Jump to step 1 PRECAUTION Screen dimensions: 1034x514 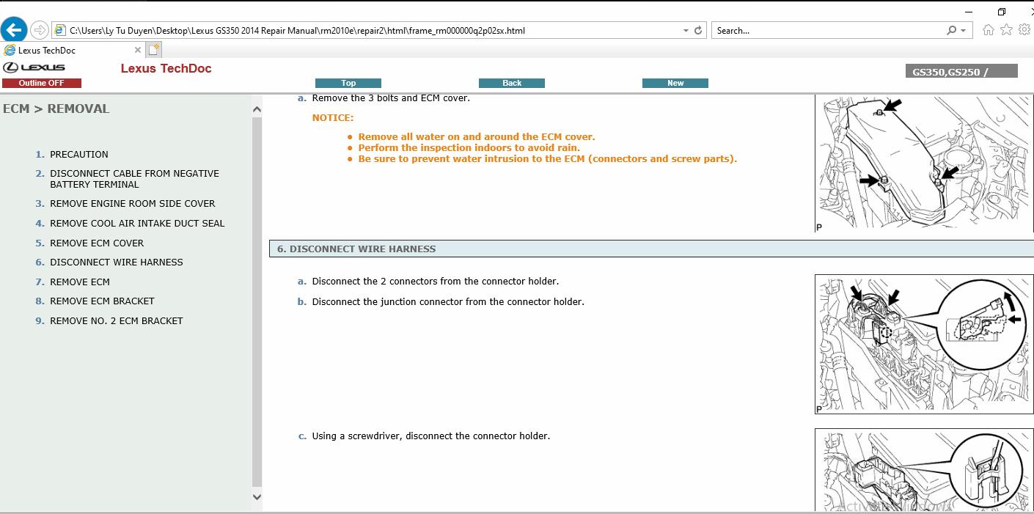[x=79, y=155]
